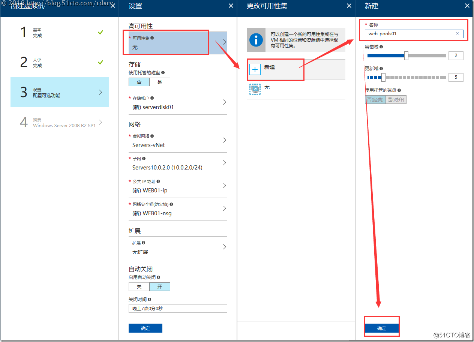The width and height of the screenshot is (474, 342).
Task: Click info icon next to 启用自动关闭
Action: point(159,277)
